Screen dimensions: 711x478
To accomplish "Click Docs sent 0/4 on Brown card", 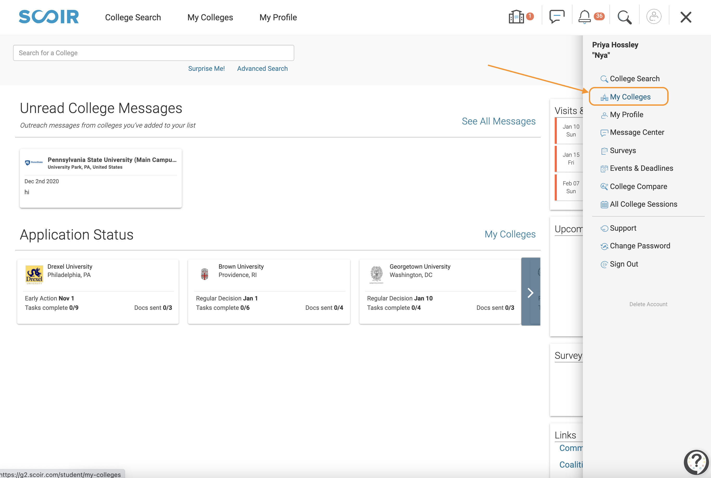I will [x=324, y=308].
